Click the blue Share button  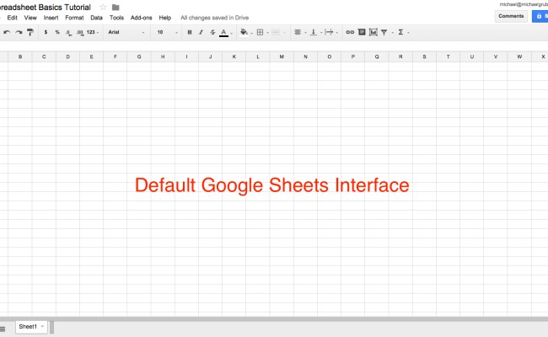[x=540, y=16]
